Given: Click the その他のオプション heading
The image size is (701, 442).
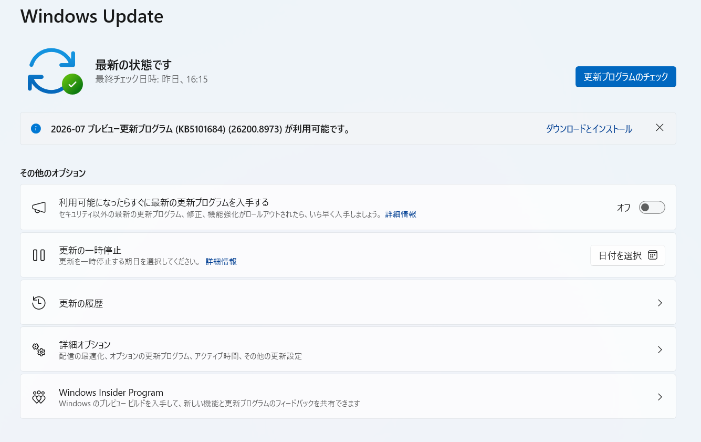Looking at the screenshot, I should [53, 173].
